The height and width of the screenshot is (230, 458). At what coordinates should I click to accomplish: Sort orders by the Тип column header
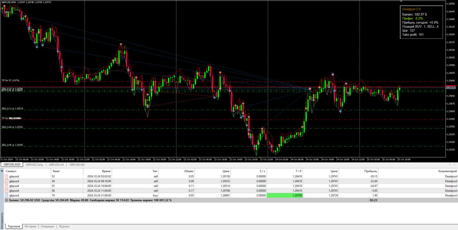pos(155,171)
